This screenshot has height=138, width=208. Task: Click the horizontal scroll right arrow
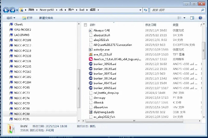(x=200, y=121)
